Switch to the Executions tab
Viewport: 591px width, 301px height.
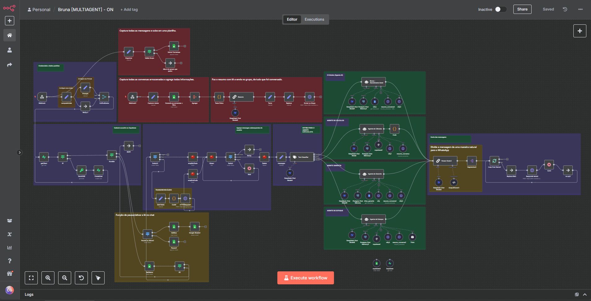click(x=314, y=19)
